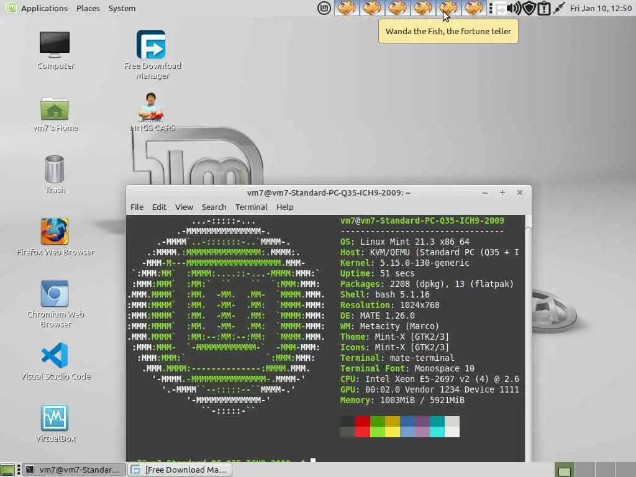This screenshot has width=636, height=477.
Task: Open the Places menu
Action: coord(88,8)
